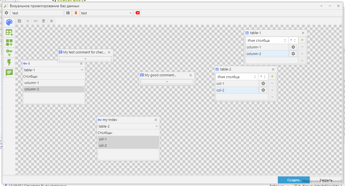Click the asterisk column header in table-2
This screenshot has width=345, height=186.
263,77
